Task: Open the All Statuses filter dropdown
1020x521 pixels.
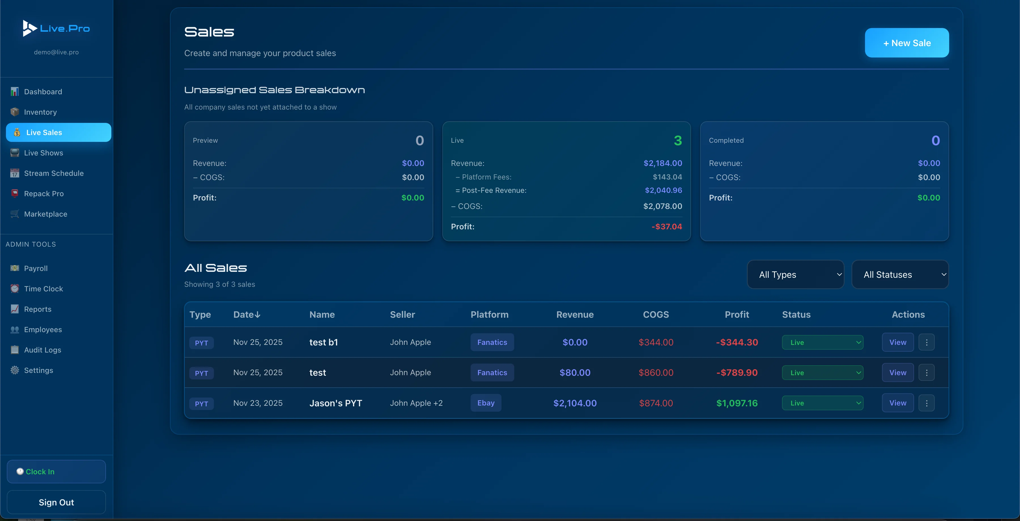Action: point(900,275)
